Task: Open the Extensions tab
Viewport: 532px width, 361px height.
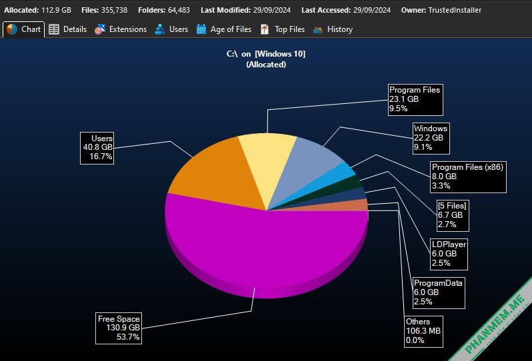Action: coord(121,29)
